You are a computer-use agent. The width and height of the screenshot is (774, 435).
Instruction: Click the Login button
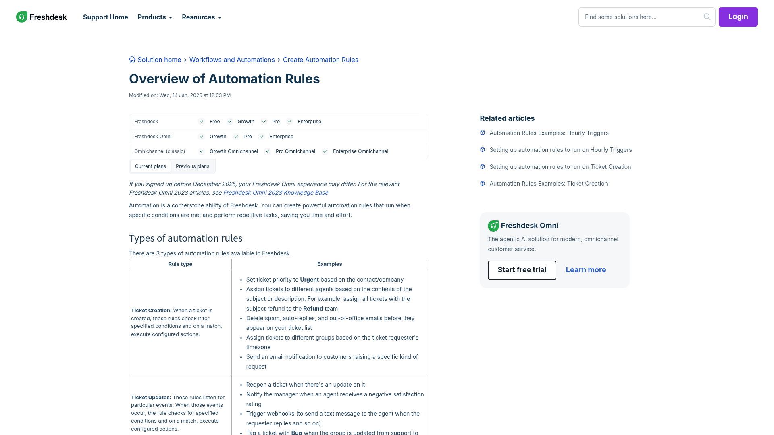738,17
